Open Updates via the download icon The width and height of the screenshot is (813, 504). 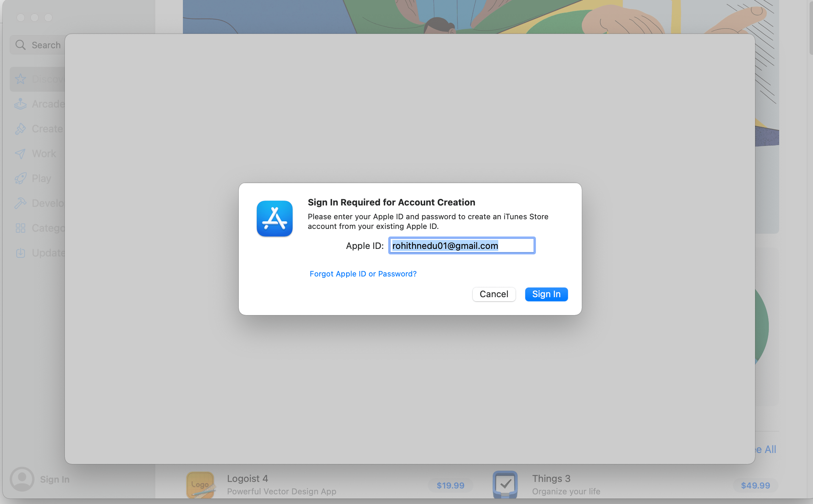click(x=20, y=253)
